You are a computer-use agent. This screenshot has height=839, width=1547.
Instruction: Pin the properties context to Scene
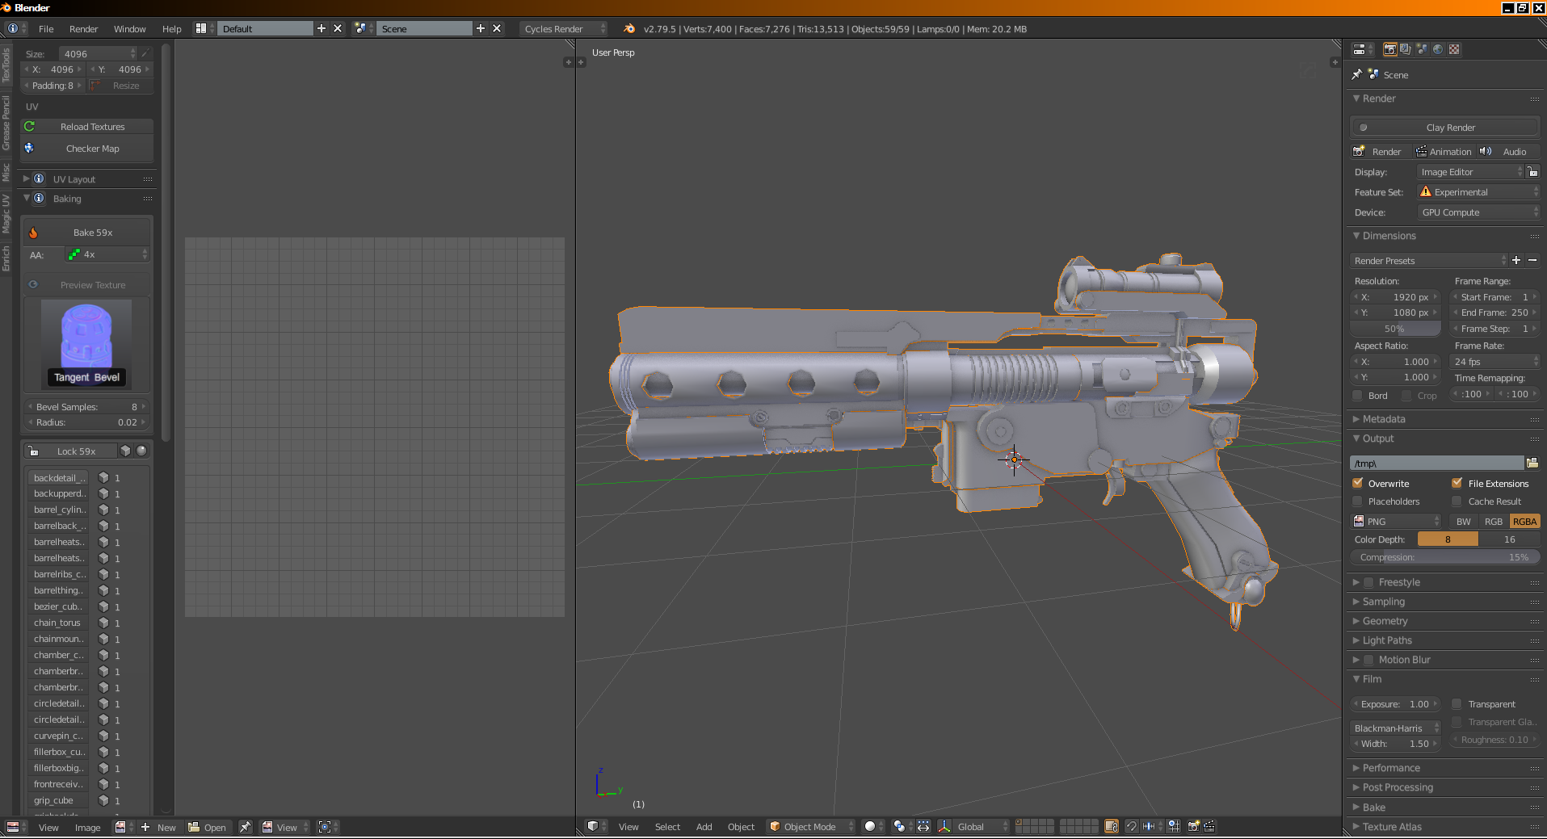[x=1357, y=74]
